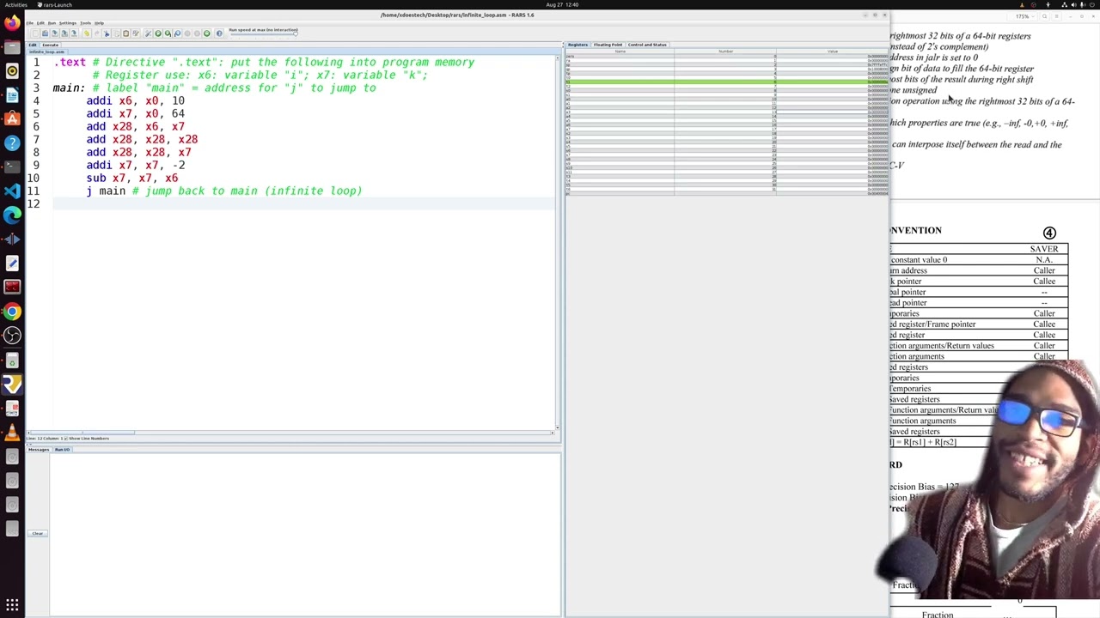The height and width of the screenshot is (618, 1100).
Task: Open VLC media player from dock
Action: pos(12,432)
